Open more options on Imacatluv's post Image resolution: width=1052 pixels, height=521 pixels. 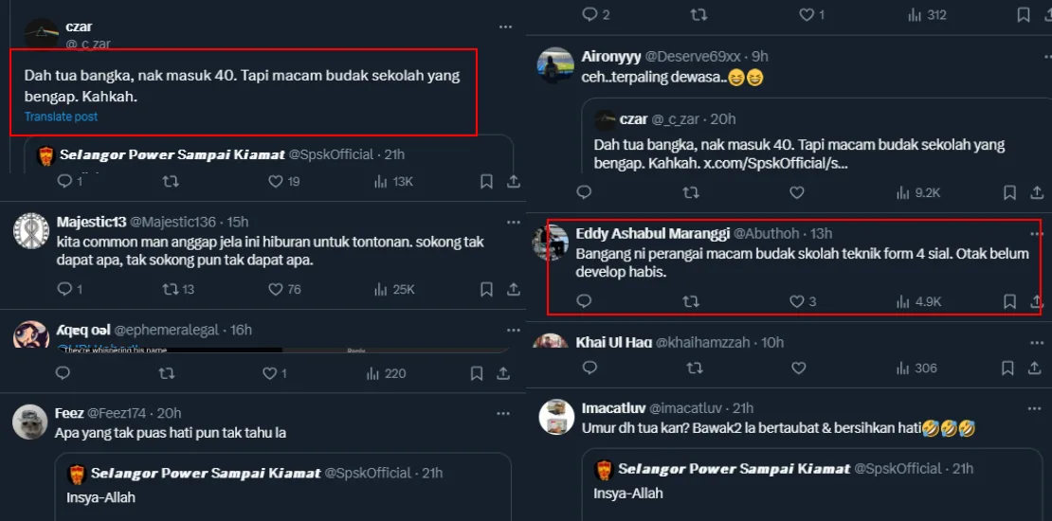(1034, 408)
